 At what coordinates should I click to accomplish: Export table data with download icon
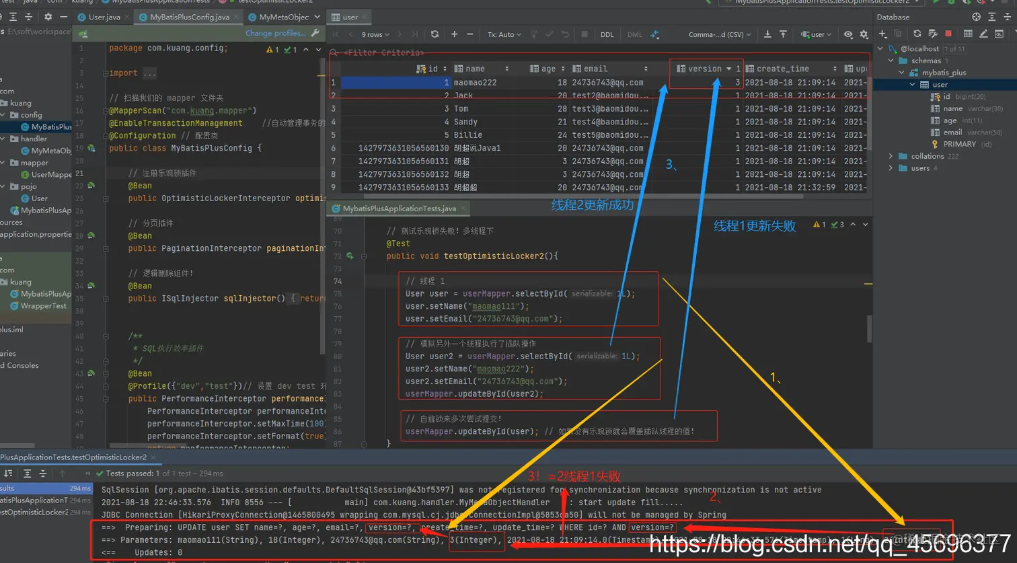pyautogui.click(x=767, y=34)
